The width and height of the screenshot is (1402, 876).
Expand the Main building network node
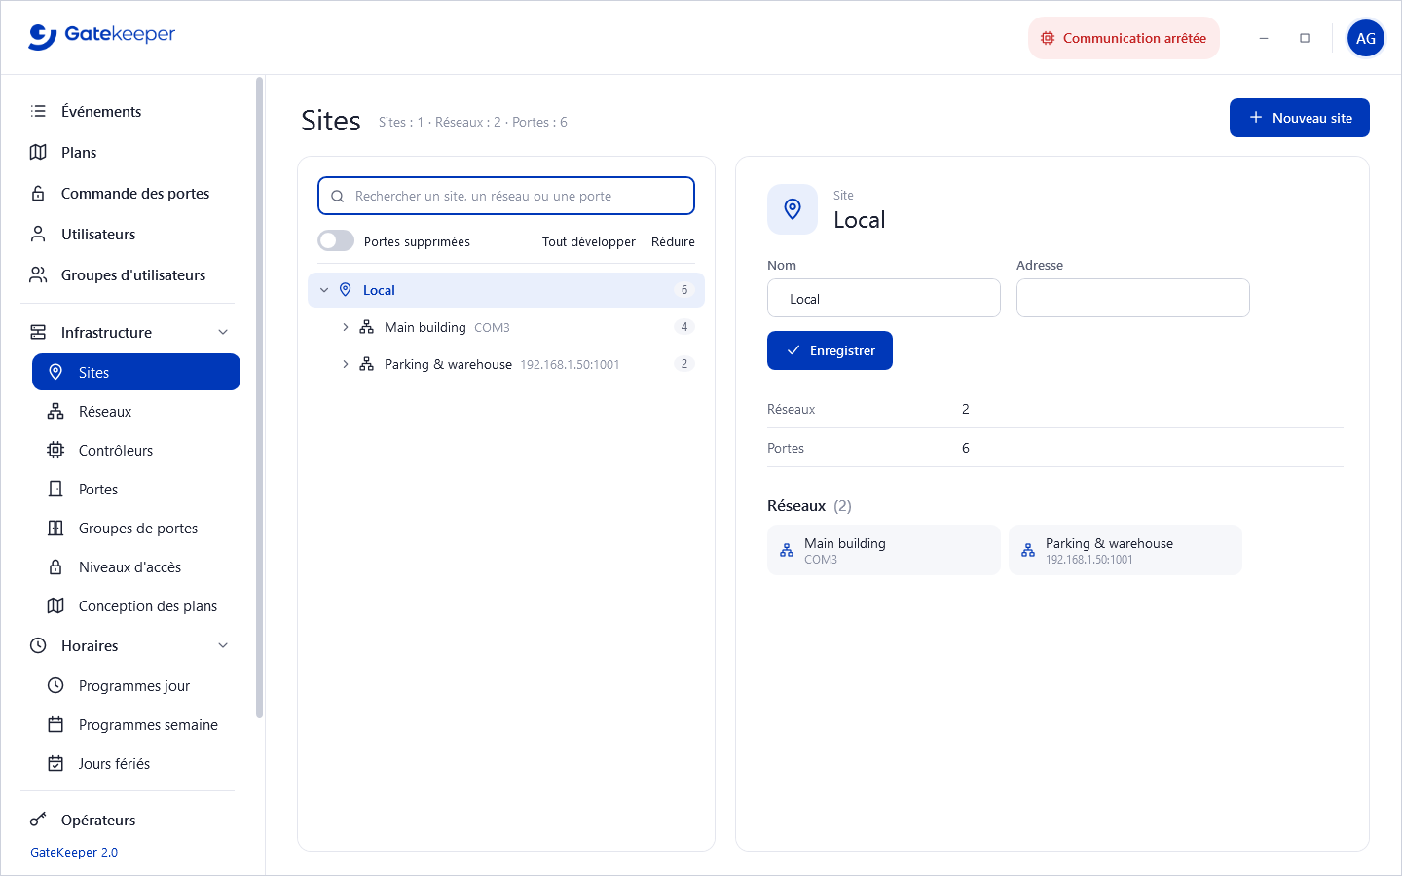pyautogui.click(x=345, y=327)
